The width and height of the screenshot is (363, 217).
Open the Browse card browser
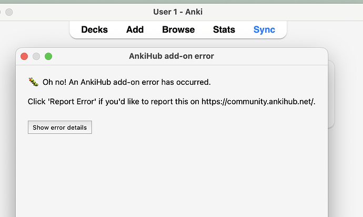pos(178,29)
